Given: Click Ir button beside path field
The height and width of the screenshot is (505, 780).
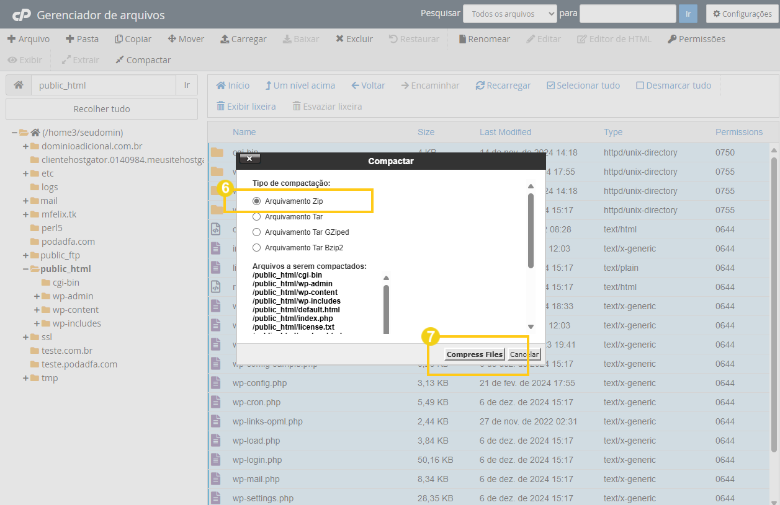Looking at the screenshot, I should click(x=187, y=86).
